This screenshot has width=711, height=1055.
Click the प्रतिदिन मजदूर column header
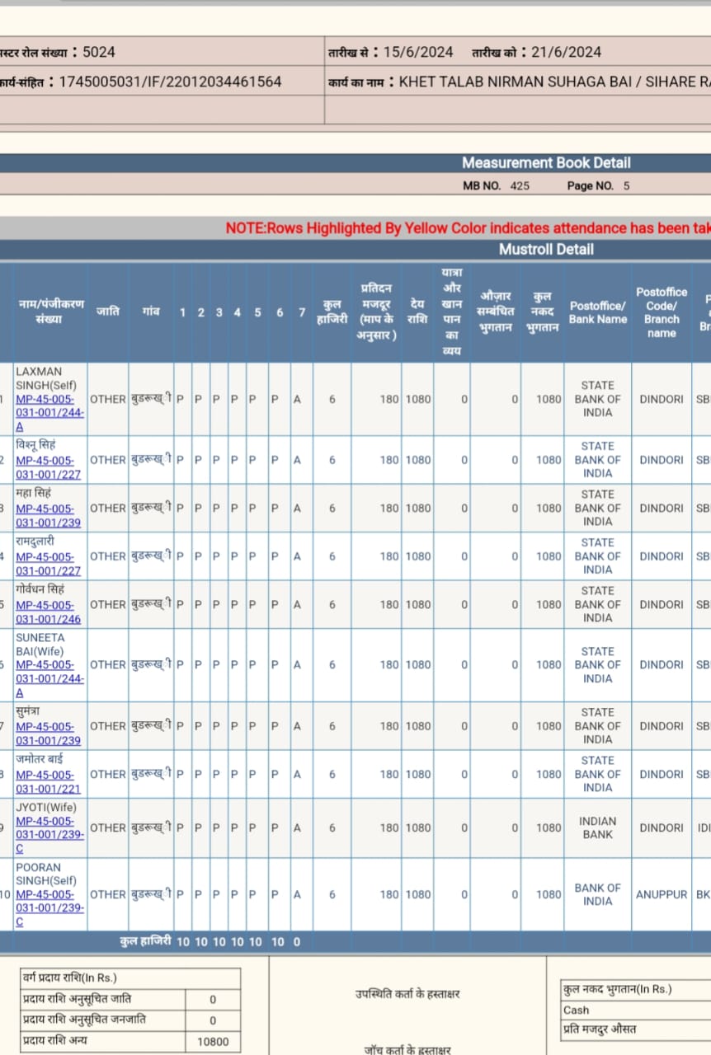(x=376, y=312)
